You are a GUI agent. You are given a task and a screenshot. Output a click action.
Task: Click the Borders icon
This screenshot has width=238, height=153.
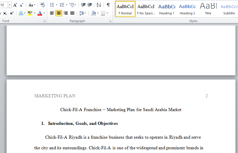click(103, 13)
